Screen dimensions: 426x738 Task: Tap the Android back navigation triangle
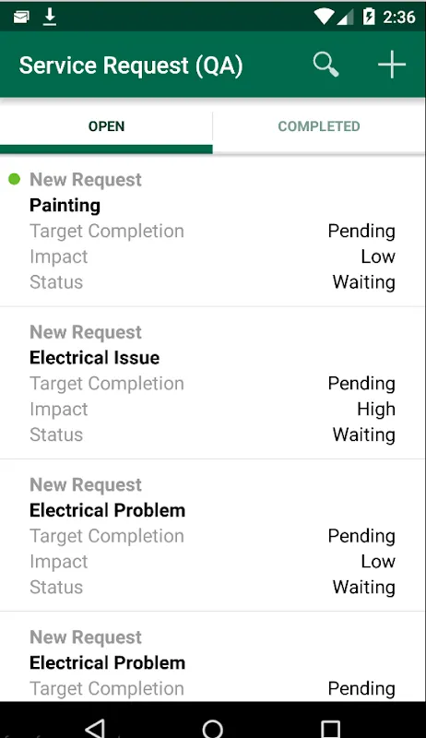[x=96, y=728]
